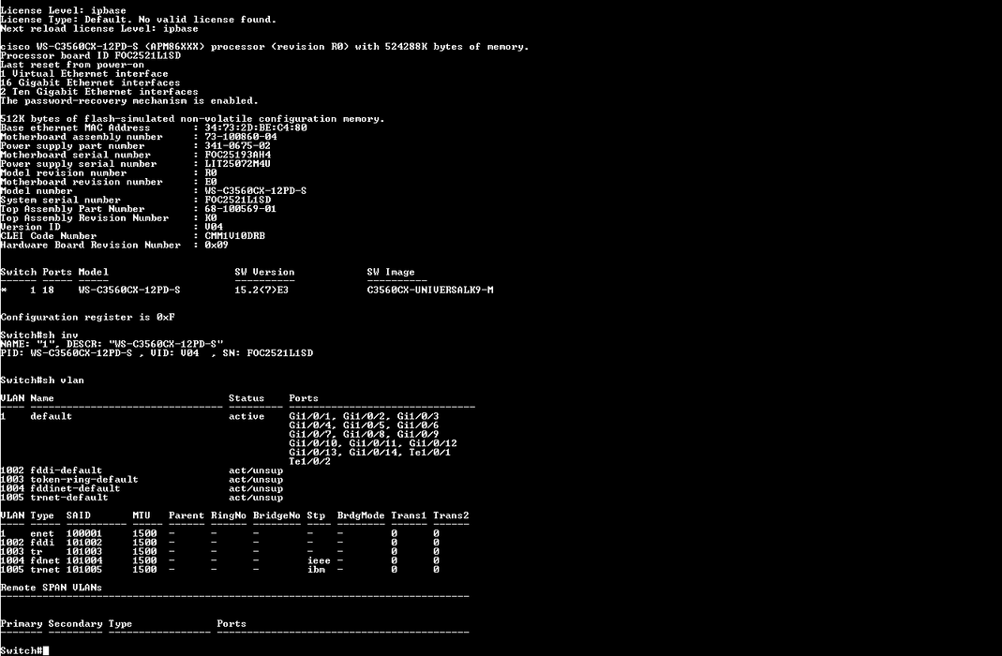Viewport: 1002px width, 656px height.
Task: Select '2 Ten Gigabit Ethernet interfaces' line
Action: click(x=99, y=91)
